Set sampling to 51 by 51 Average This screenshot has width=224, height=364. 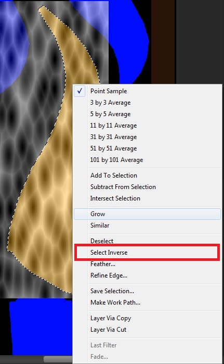tap(147, 148)
